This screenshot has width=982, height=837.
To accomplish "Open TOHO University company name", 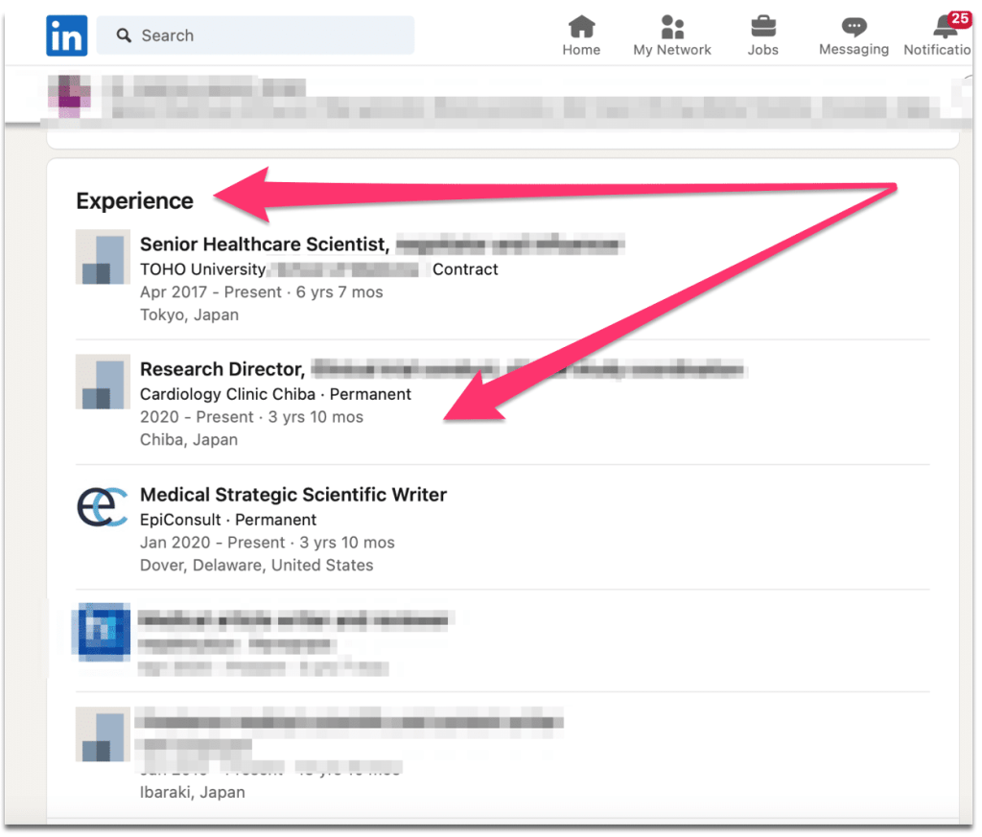I will pos(203,269).
